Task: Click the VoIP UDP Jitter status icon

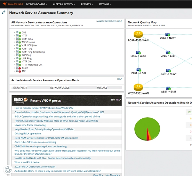Action: pyautogui.click(x=19, y=45)
